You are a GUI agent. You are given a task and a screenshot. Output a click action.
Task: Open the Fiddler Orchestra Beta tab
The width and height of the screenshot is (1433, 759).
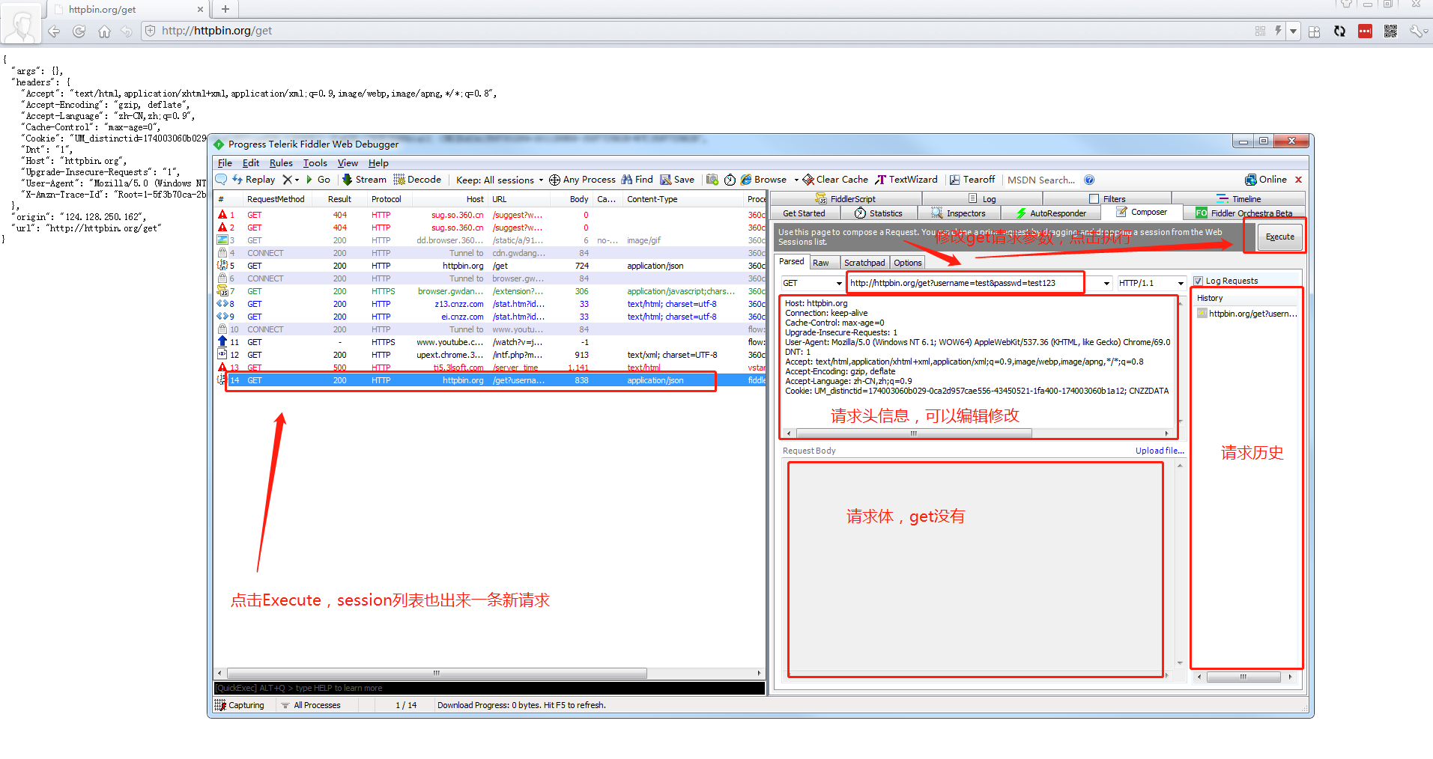[1244, 213]
